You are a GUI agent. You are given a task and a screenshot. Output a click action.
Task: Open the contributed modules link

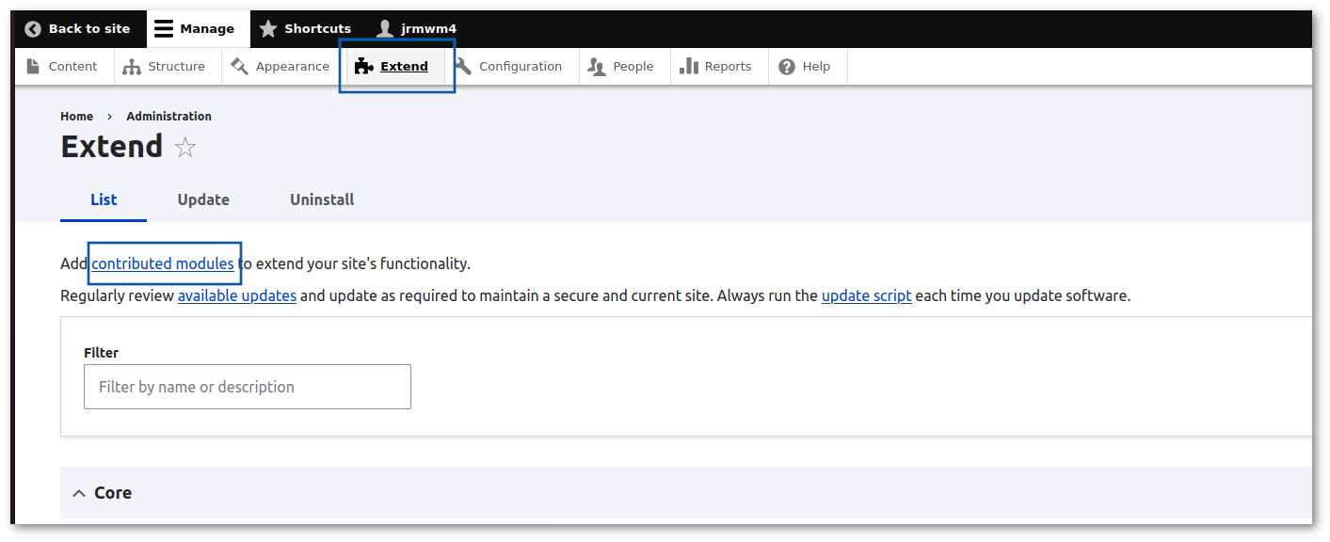click(x=163, y=263)
